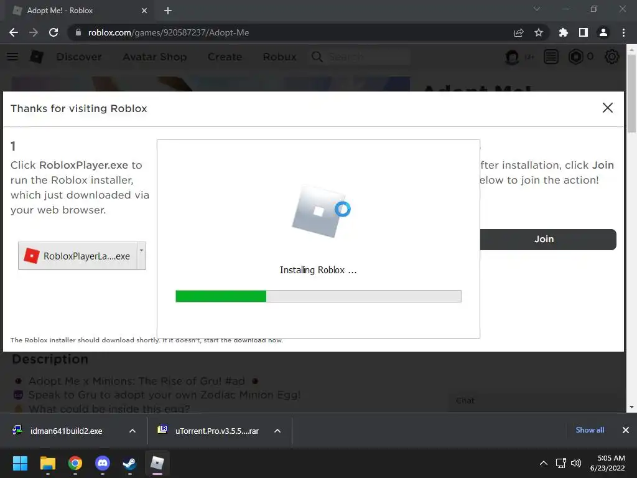Screen dimensions: 637x478
Task: Click the Installing Roblox progress bar
Action: [x=318, y=296]
